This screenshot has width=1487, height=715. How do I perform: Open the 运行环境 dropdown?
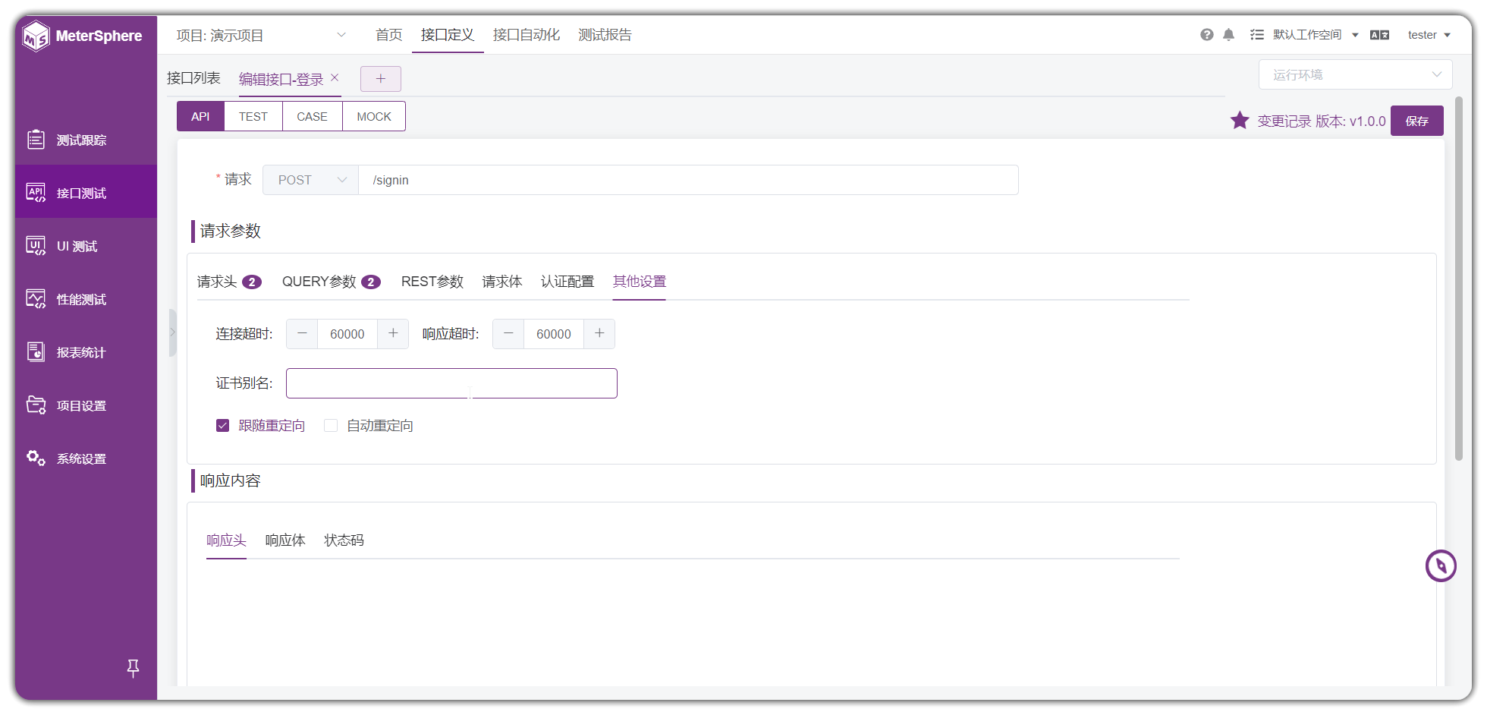pos(1355,74)
